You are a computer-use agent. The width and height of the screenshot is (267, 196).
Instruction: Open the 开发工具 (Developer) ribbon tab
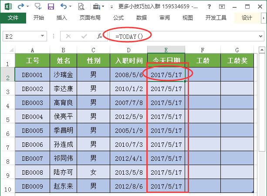[216, 18]
